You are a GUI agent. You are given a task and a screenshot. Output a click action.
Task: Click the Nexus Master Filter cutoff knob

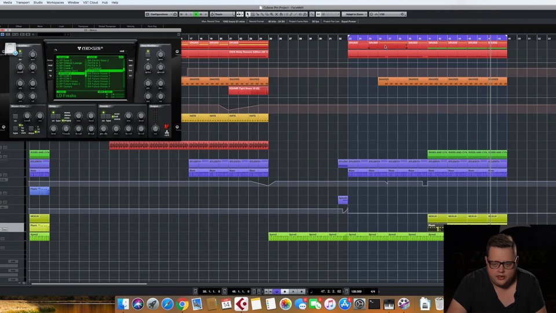[x=27, y=116]
